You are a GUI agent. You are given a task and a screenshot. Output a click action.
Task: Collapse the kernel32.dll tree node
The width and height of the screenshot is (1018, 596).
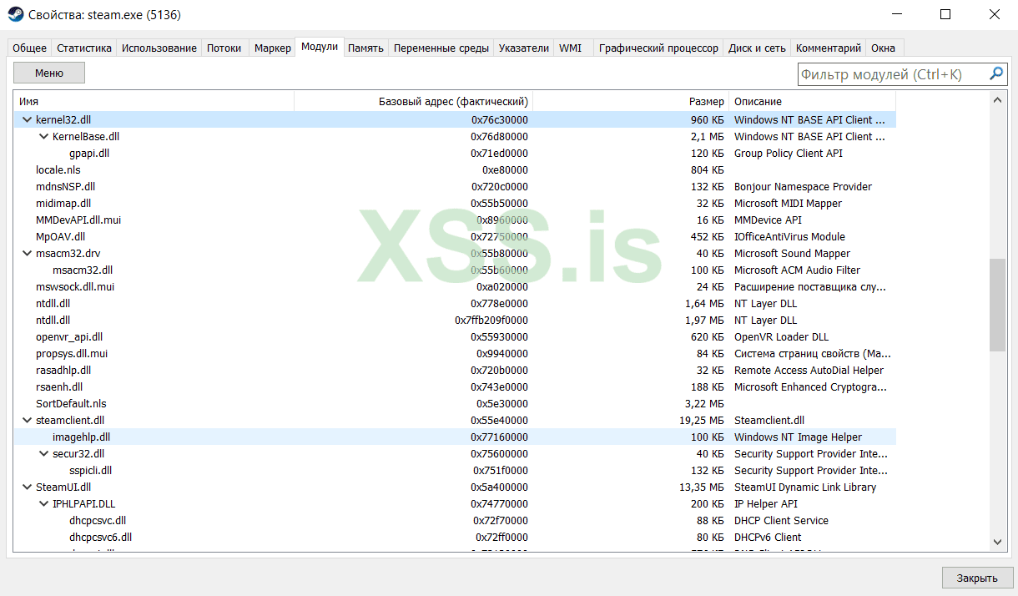click(27, 120)
